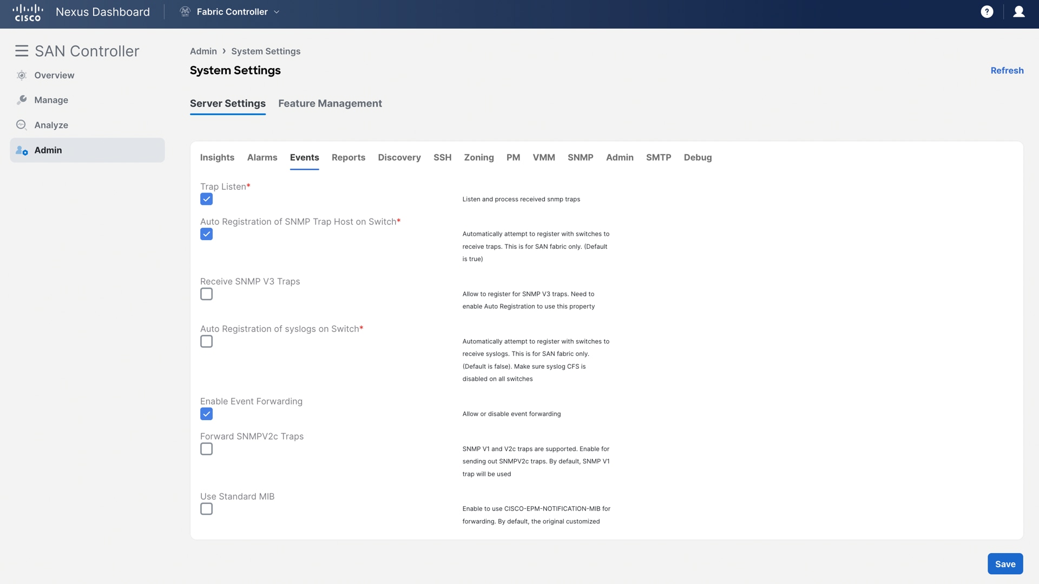
Task: Disable the Enable Event Forwarding checkbox
Action: point(206,414)
